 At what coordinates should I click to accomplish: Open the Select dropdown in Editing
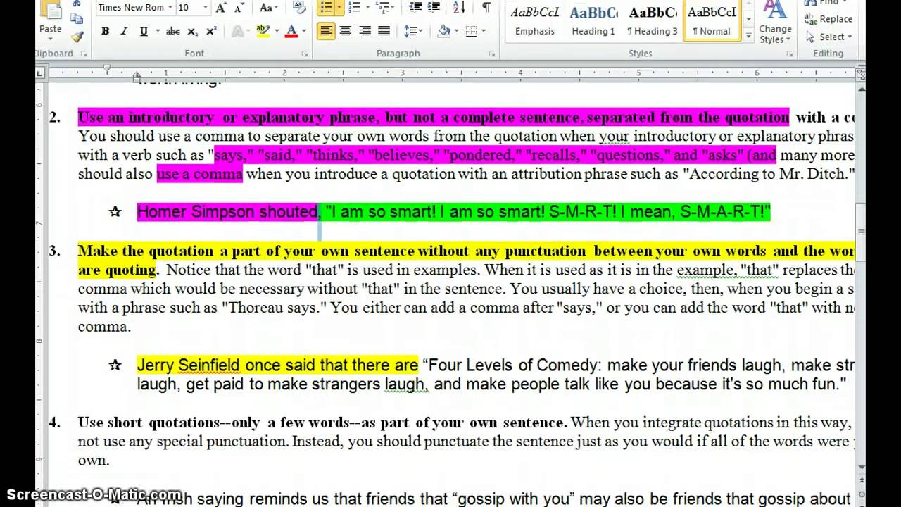point(830,37)
